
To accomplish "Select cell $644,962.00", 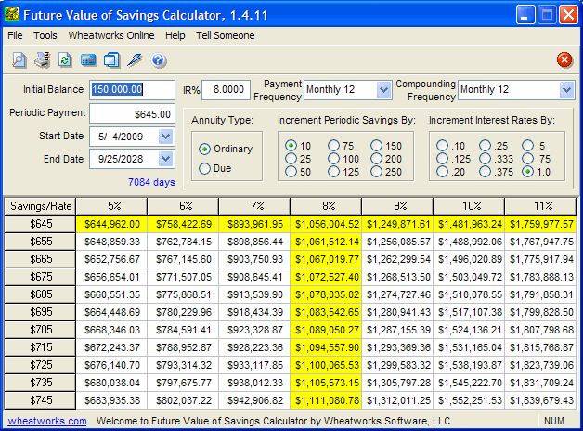I will pos(111,224).
